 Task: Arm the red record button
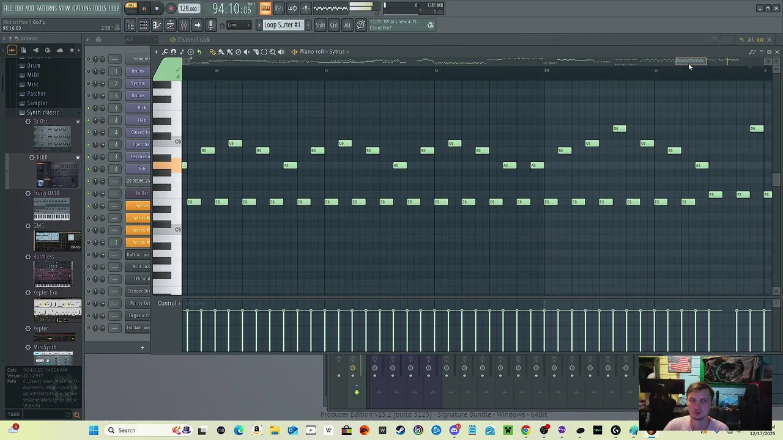171,9
